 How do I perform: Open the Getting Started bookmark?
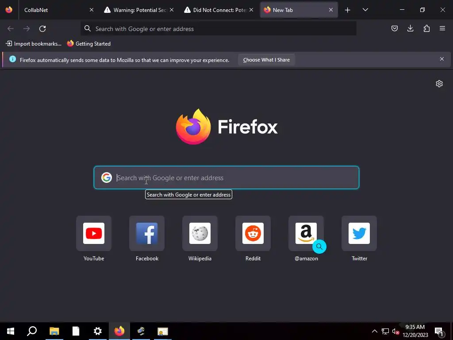coord(88,44)
